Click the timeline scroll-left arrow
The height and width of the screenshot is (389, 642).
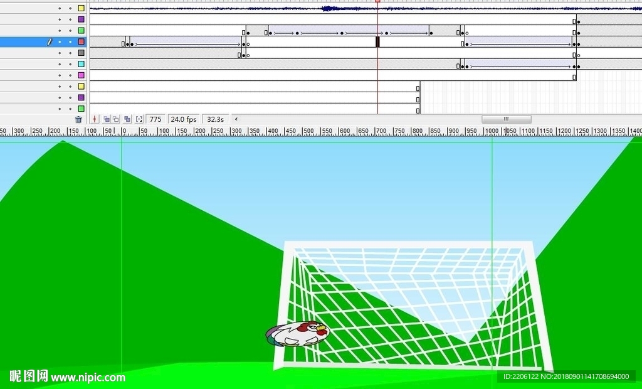[236, 119]
